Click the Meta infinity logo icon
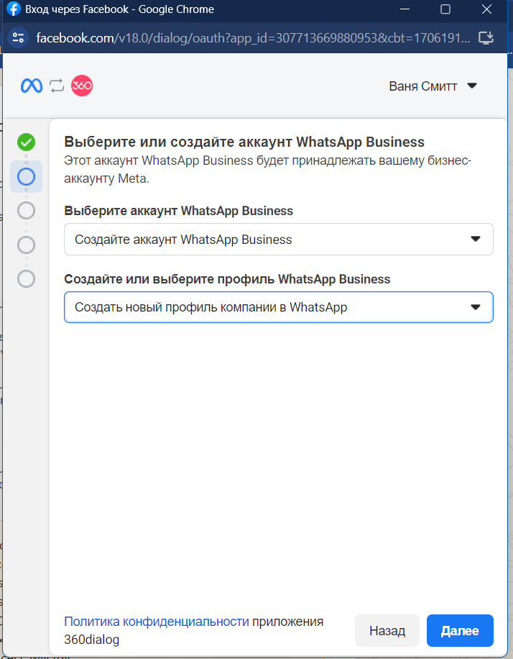This screenshot has width=513, height=659. pyautogui.click(x=32, y=86)
